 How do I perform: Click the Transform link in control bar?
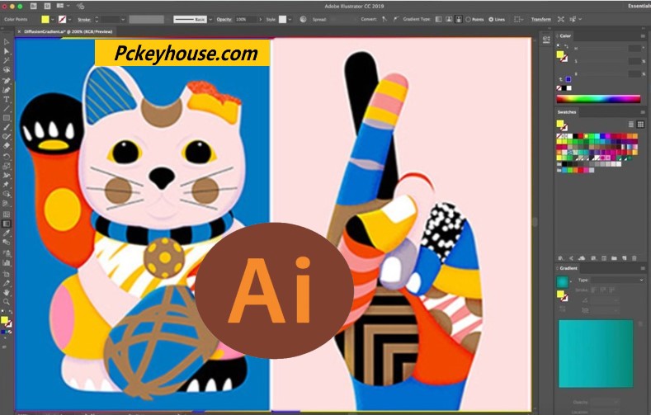pos(541,20)
